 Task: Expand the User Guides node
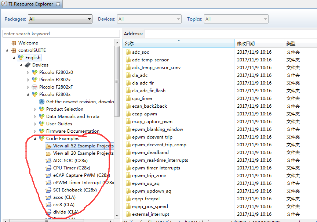pos(35,124)
